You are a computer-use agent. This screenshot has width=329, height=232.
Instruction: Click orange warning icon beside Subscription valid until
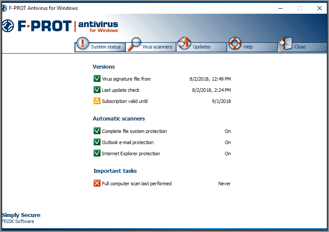tap(97, 101)
